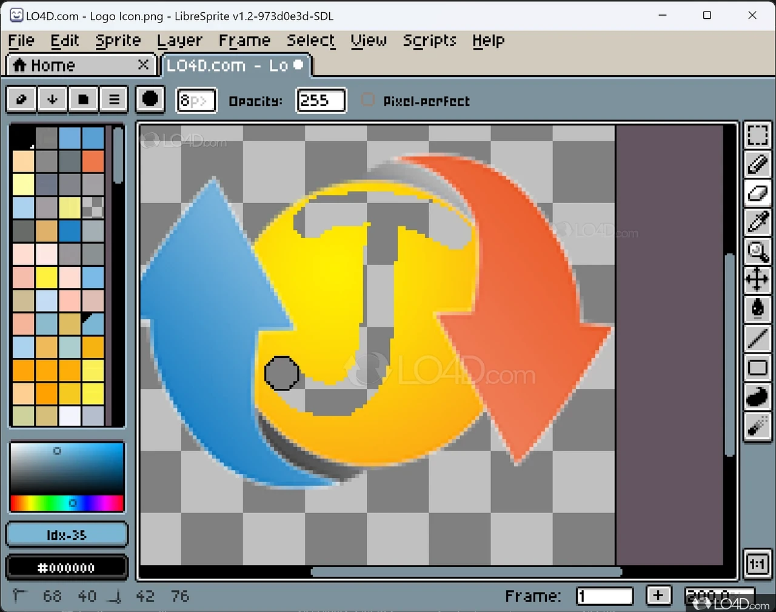Close the Home tab
Image resolution: width=776 pixels, height=612 pixels.
coord(144,64)
